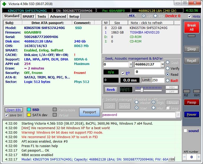Click the Sleep button

pyautogui.click(x=192, y=49)
